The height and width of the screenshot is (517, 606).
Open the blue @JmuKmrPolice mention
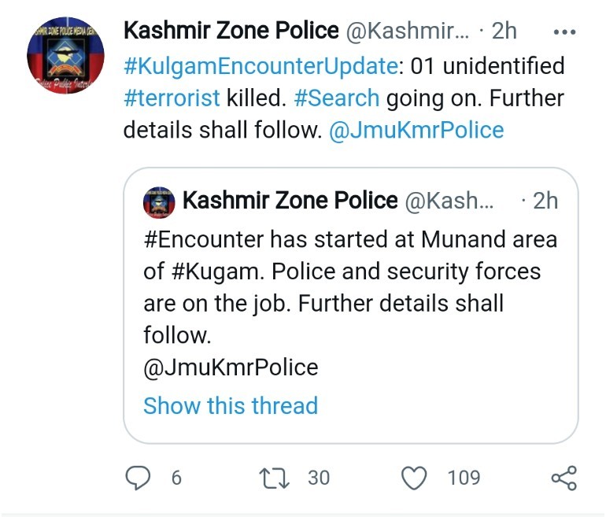point(416,130)
